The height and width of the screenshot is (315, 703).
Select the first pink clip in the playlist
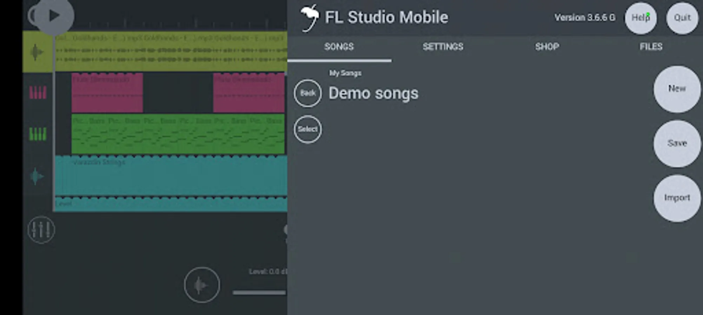pos(107,93)
